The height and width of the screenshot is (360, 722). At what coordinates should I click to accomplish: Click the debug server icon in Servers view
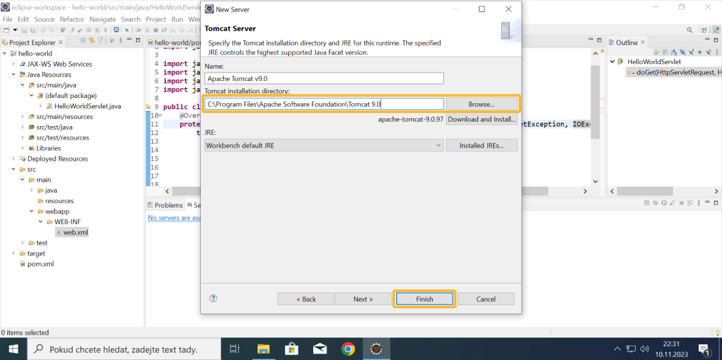(x=655, y=203)
